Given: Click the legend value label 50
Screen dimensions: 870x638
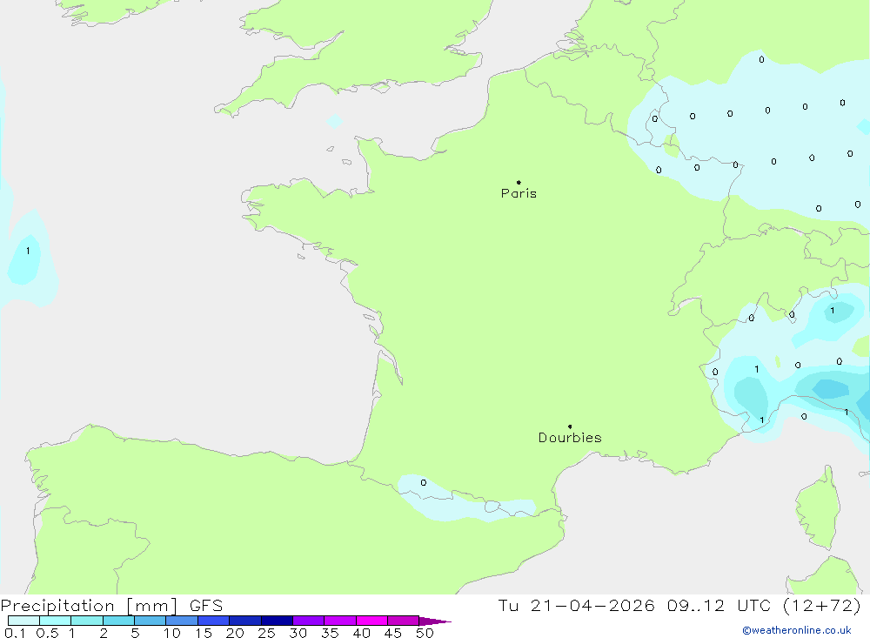Looking at the screenshot, I should (425, 633).
